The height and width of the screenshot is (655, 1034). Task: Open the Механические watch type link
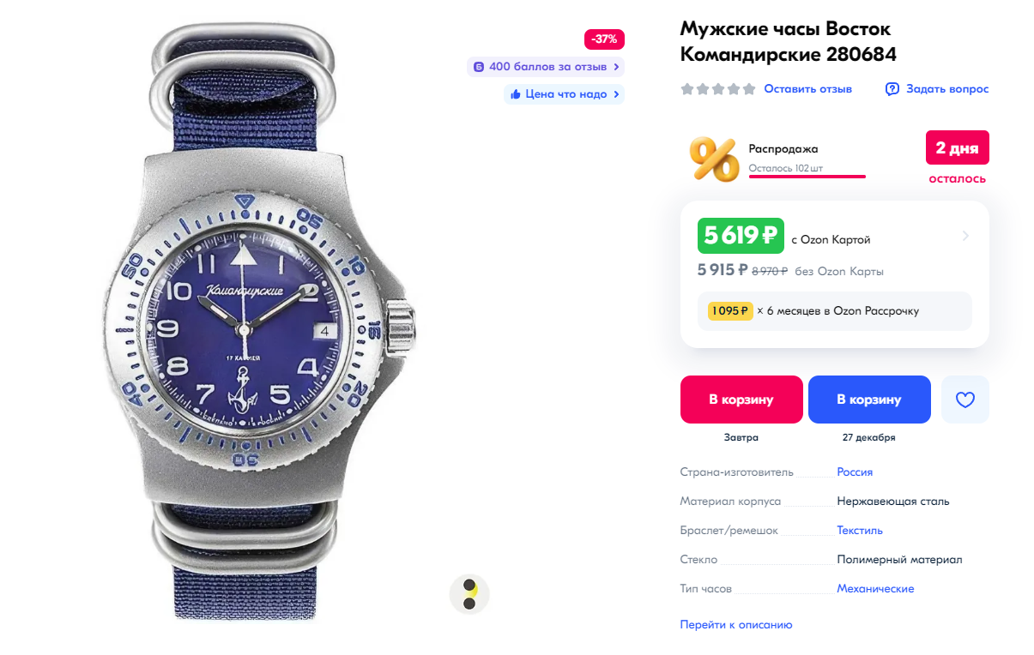875,589
